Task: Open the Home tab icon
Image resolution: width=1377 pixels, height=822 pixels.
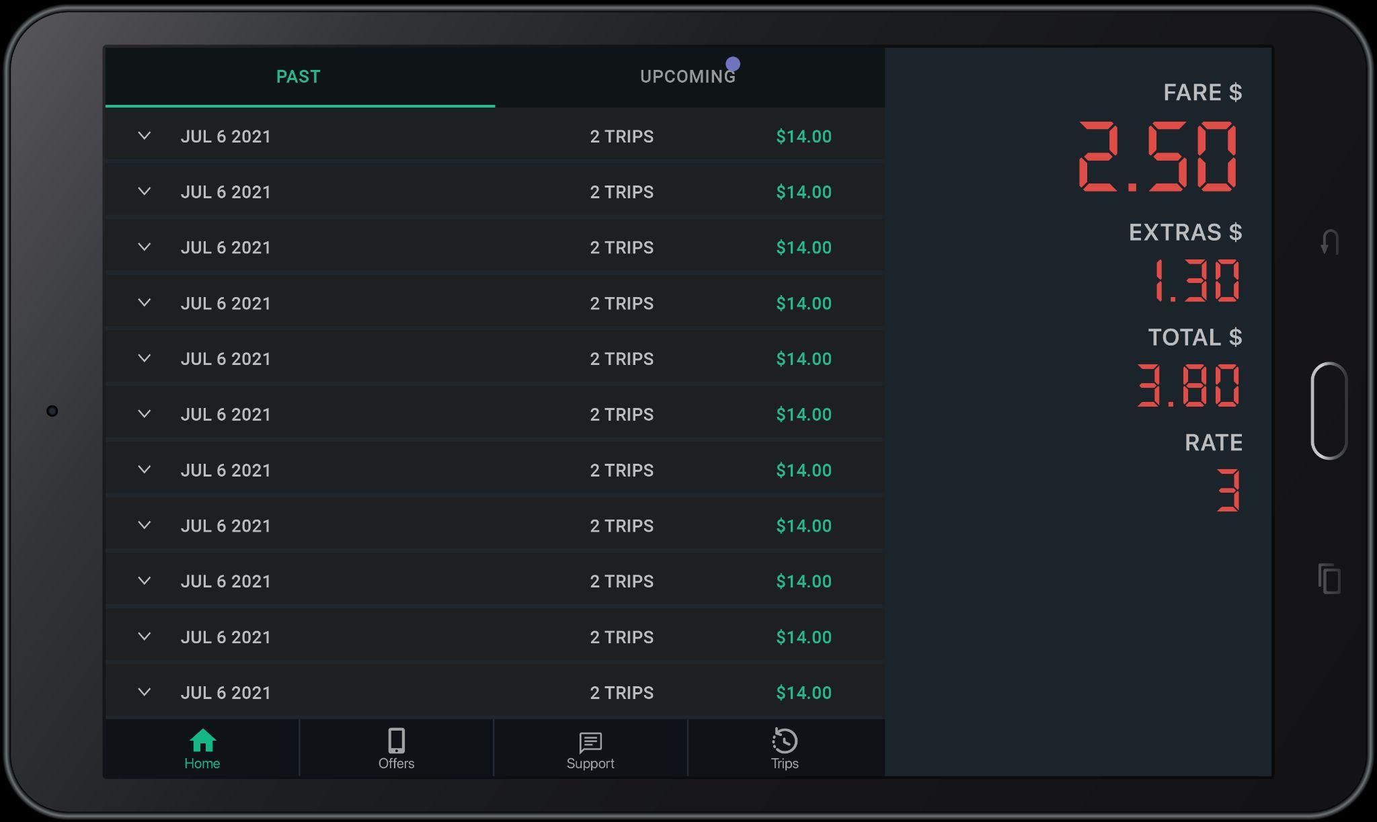Action: pos(202,741)
